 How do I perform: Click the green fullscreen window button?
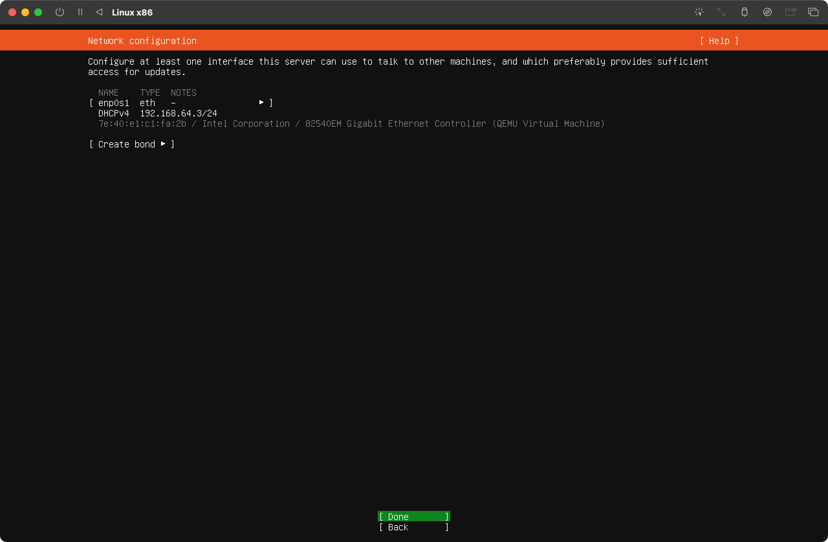(38, 12)
